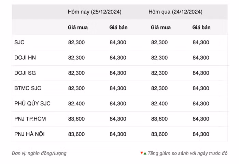Click the Hôm qua (24/12/2024) header
This screenshot has height=164, width=239.
(175, 12)
